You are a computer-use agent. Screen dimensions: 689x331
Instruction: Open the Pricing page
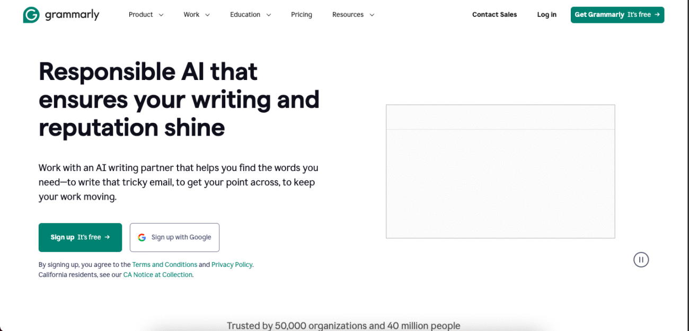[302, 15]
